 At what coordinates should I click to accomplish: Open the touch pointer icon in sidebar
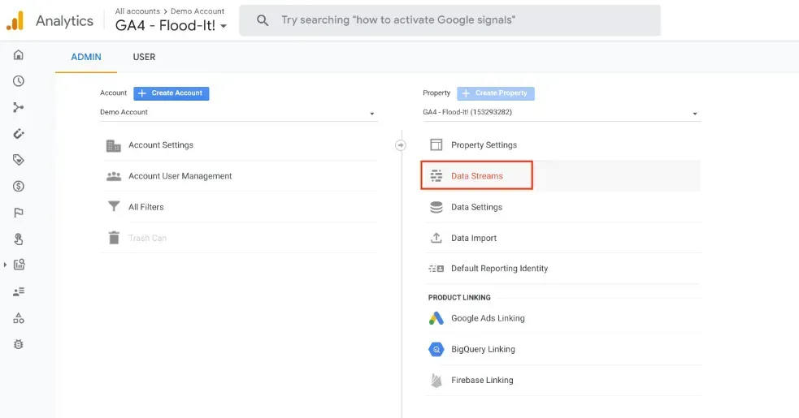(x=19, y=239)
